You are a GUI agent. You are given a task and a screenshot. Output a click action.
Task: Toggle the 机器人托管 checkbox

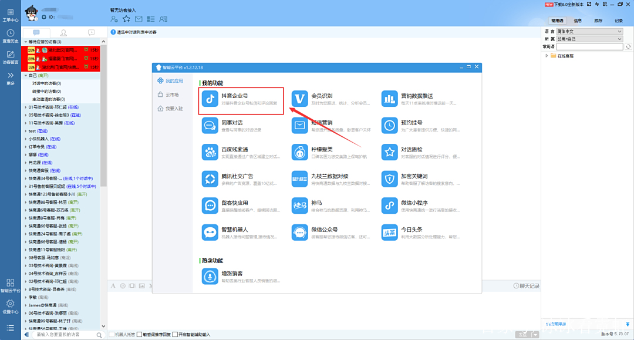[112, 334]
